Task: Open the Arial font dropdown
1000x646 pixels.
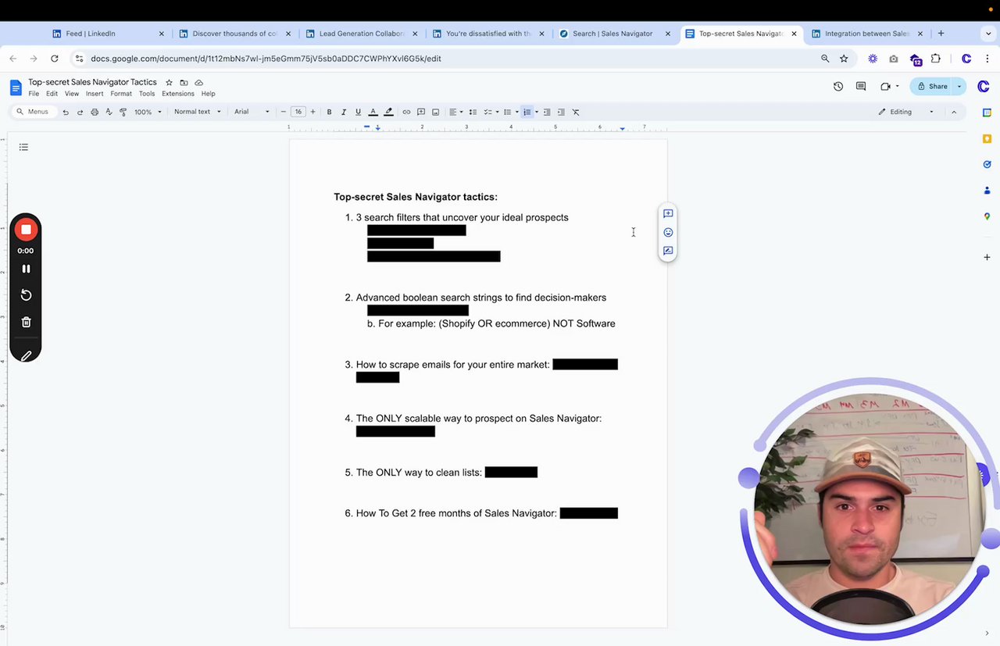Action: click(252, 112)
